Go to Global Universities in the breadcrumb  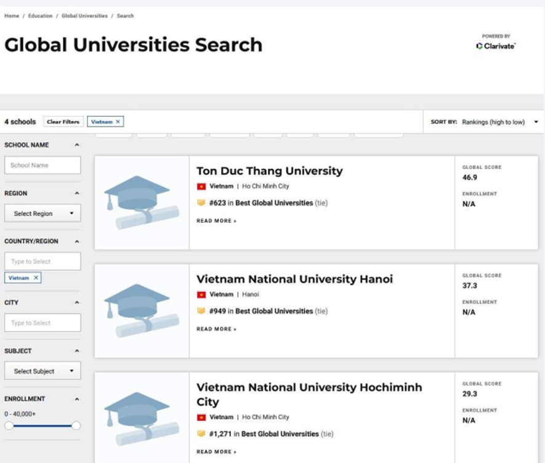click(84, 16)
